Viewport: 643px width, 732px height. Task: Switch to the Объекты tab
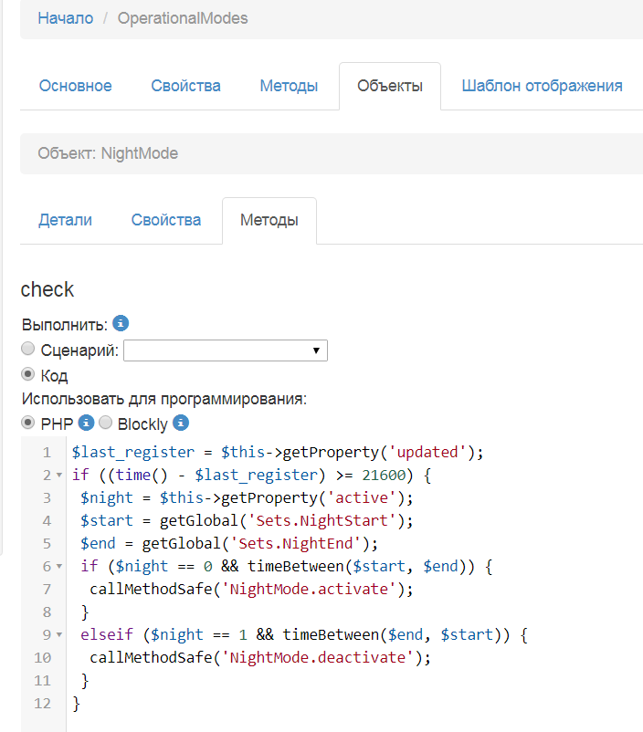point(390,86)
